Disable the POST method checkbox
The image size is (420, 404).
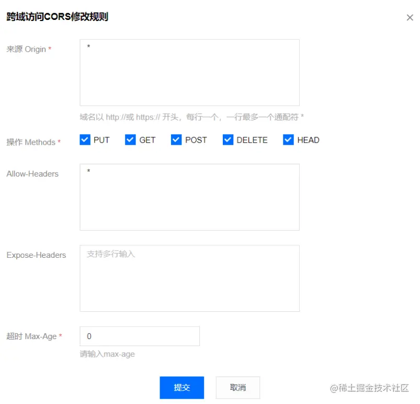176,140
